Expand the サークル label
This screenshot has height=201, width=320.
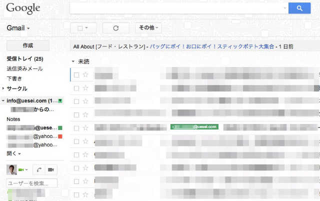click(x=3, y=88)
